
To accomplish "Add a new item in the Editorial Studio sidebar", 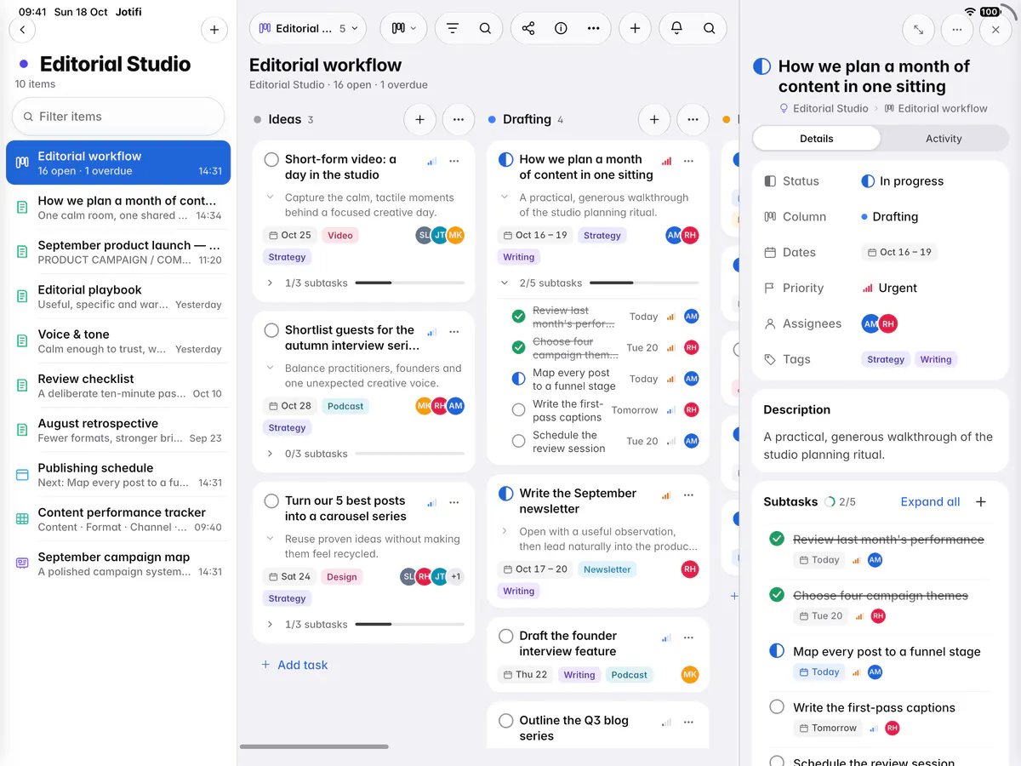I will point(214,30).
